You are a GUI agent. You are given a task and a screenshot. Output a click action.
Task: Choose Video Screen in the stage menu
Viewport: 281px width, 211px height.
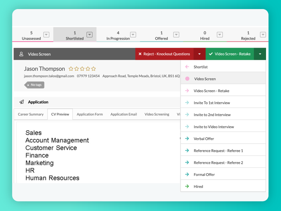pos(223,79)
